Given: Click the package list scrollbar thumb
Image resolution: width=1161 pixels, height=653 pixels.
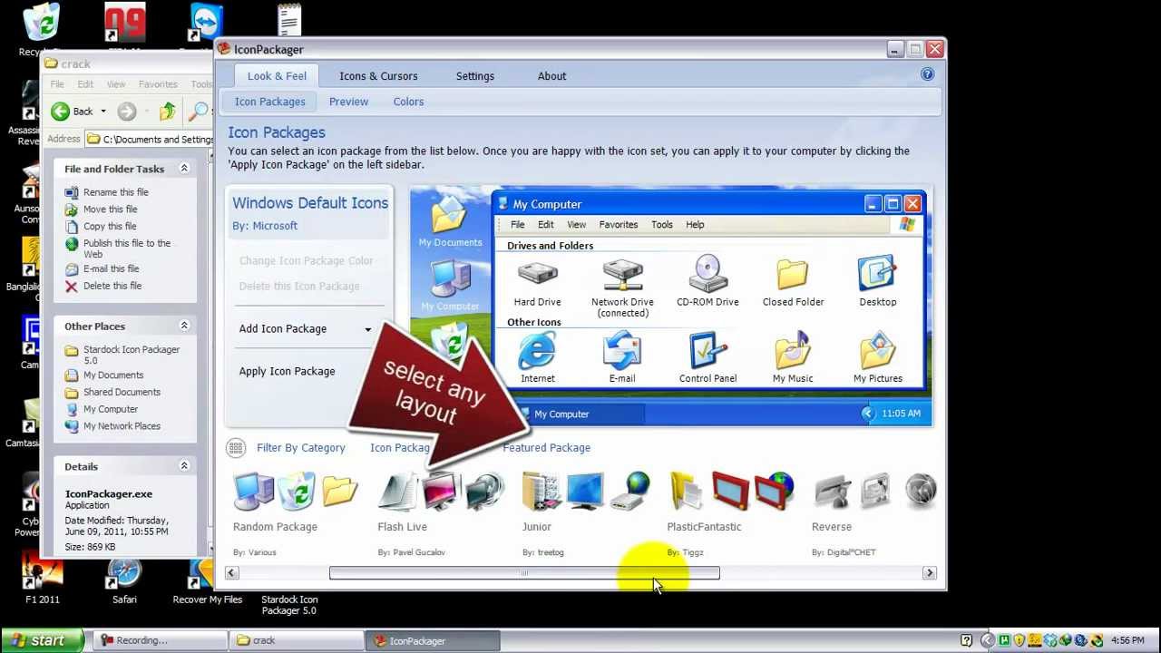Looking at the screenshot, I should (x=524, y=572).
